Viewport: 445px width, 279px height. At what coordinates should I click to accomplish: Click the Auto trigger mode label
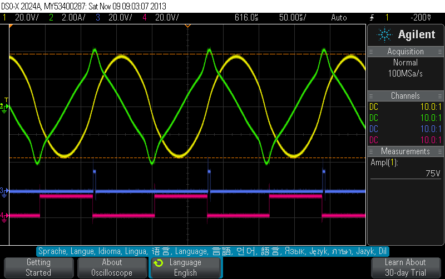[x=339, y=18]
